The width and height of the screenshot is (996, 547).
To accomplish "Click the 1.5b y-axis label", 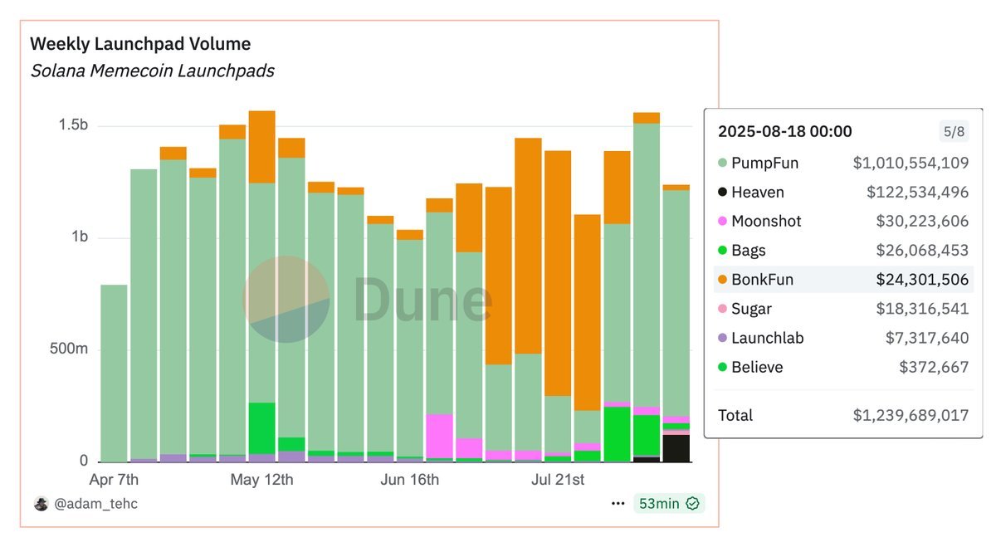I will [x=73, y=125].
